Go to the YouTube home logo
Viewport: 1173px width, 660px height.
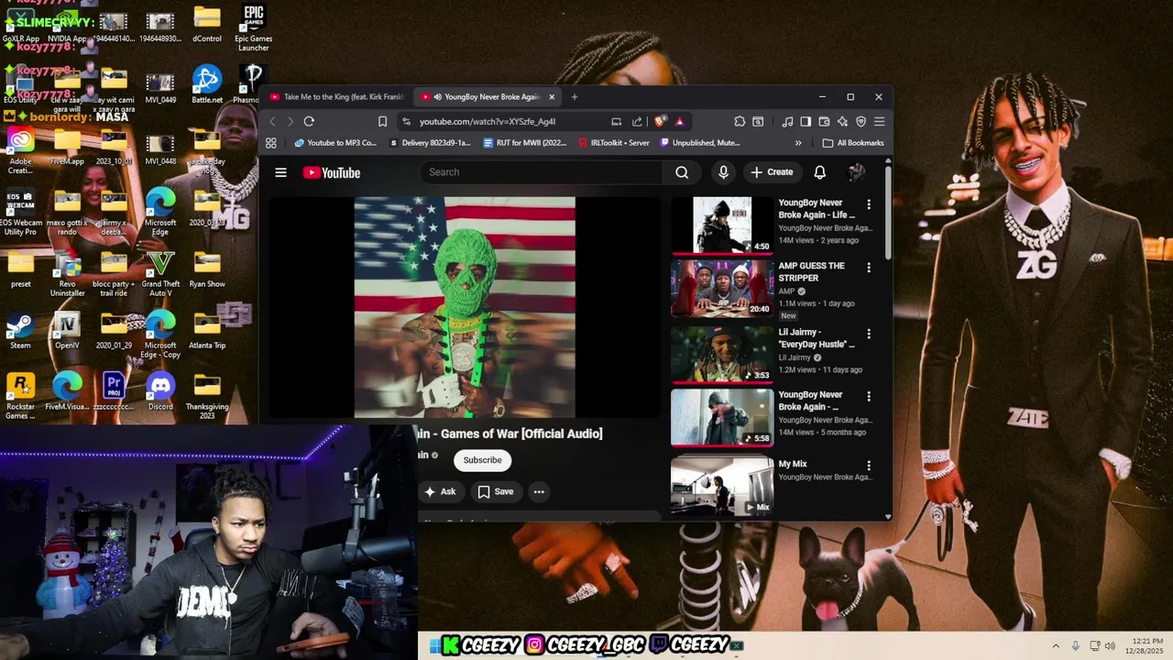tap(332, 172)
